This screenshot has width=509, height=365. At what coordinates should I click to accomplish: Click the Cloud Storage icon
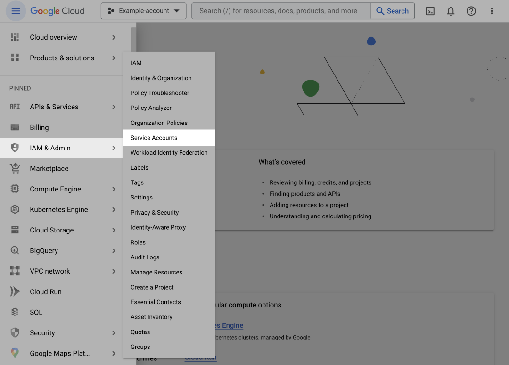[15, 230]
